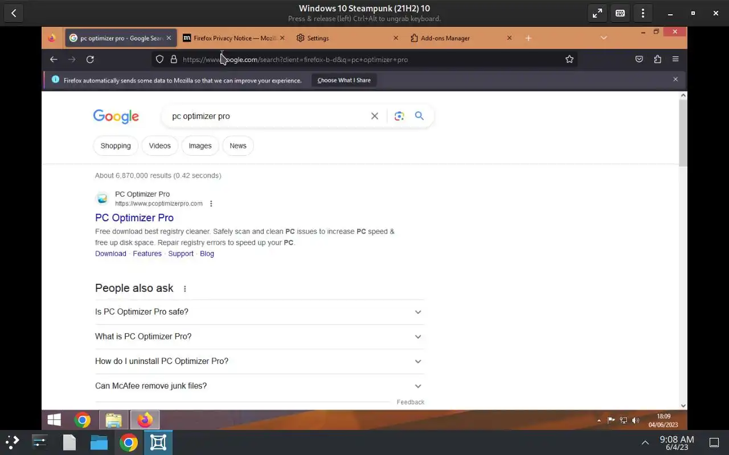Image resolution: width=729 pixels, height=455 pixels.
Task: Open the three-dot menu beside pcoptimizerpro.com
Action: tap(211, 204)
